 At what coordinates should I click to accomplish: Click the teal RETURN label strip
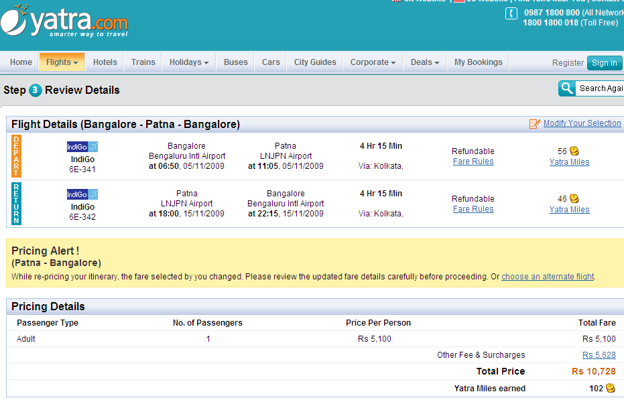16,204
